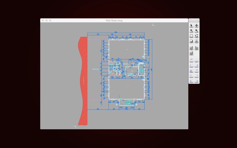The width and height of the screenshot is (237, 148).
Task: Switch to right side cube view
Action: [197, 65]
